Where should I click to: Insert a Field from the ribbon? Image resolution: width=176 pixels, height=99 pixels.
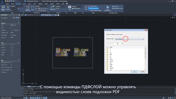tap(86, 8)
